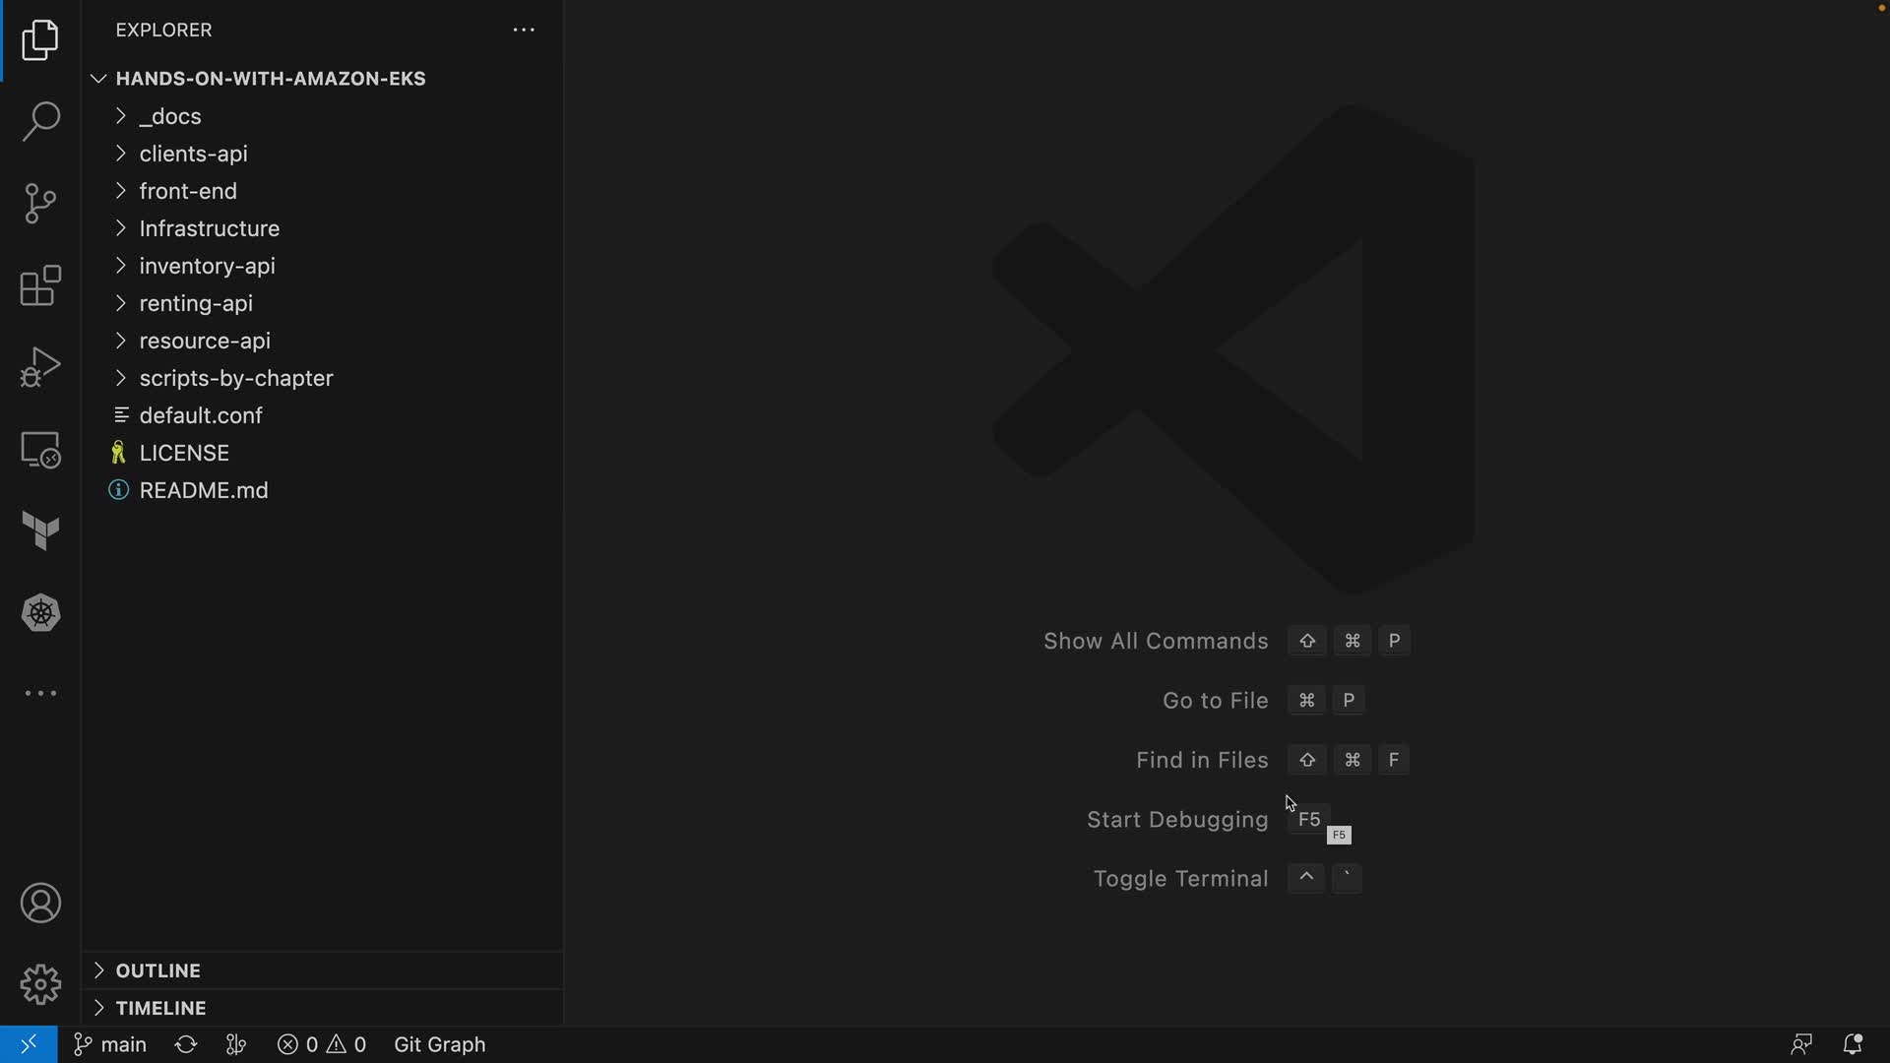Open the README.md file
Screen dimensions: 1890x1063
click(203, 490)
